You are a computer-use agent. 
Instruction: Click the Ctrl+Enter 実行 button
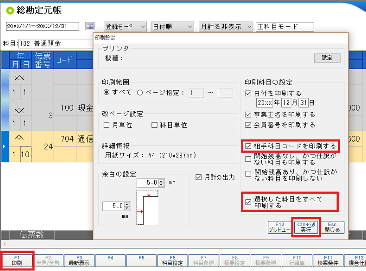(x=306, y=227)
